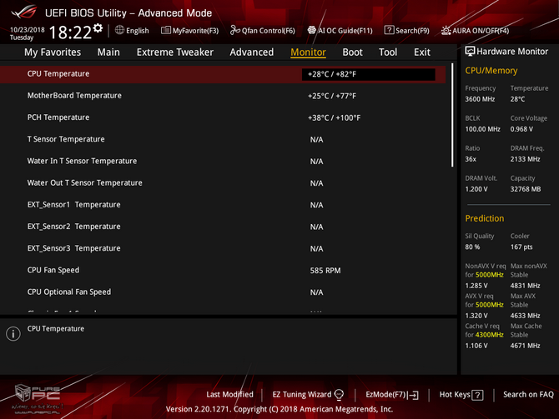Click the 80 % Sil Quality value
This screenshot has width=559, height=419.
pyautogui.click(x=472, y=247)
